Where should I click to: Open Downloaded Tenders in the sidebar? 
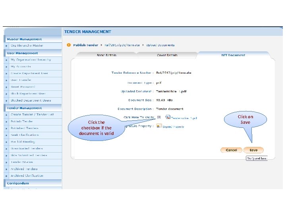(27, 149)
